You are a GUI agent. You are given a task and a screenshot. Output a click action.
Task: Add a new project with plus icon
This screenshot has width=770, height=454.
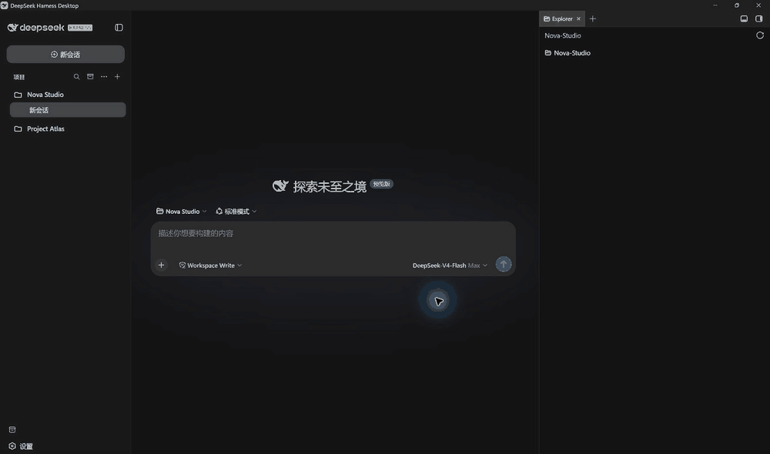pyautogui.click(x=117, y=77)
